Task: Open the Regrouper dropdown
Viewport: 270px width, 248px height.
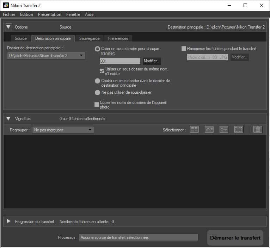Action: [x=63, y=130]
